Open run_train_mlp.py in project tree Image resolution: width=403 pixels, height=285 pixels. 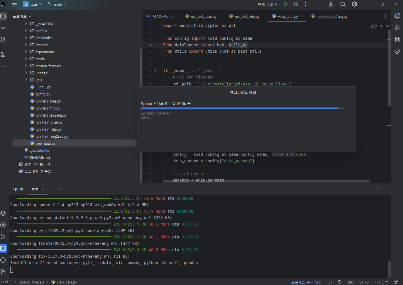click(48, 129)
